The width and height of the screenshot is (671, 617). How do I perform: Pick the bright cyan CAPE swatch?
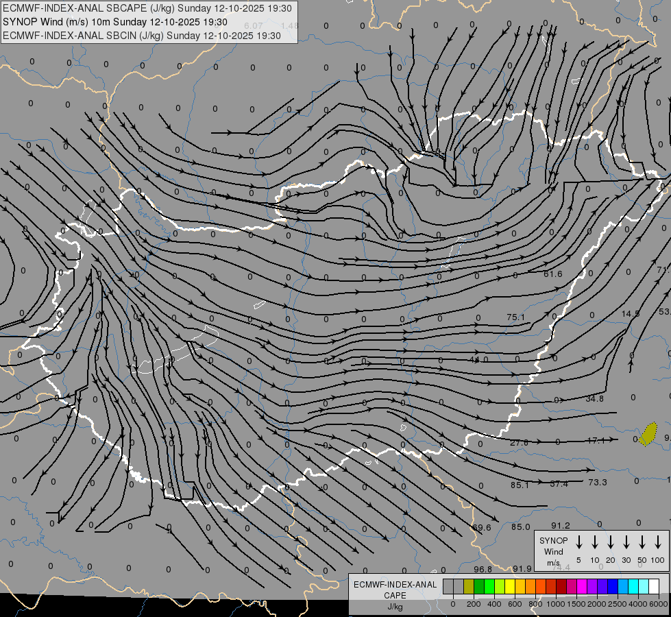(x=633, y=586)
